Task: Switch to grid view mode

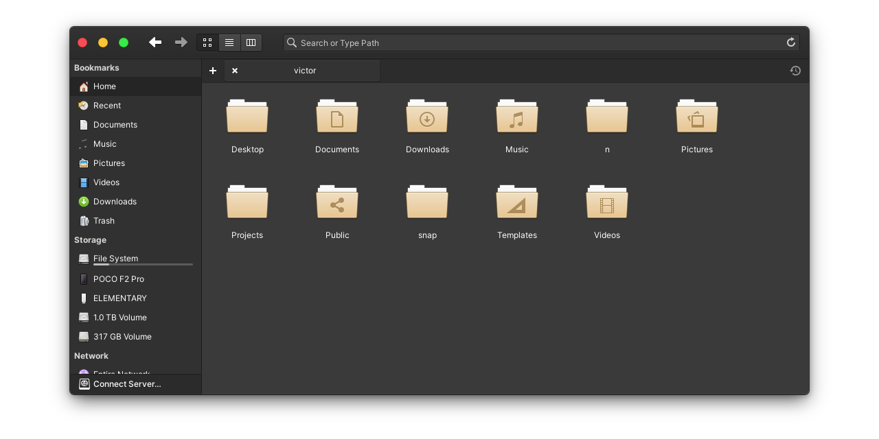Action: tap(207, 42)
